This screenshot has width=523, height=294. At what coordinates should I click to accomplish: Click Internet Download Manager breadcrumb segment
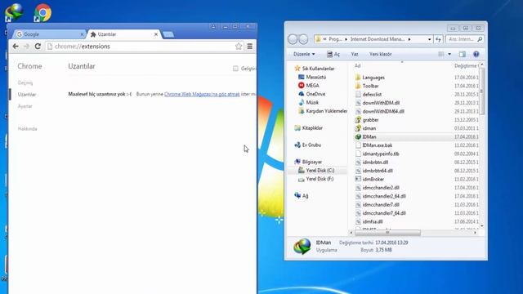tap(378, 39)
